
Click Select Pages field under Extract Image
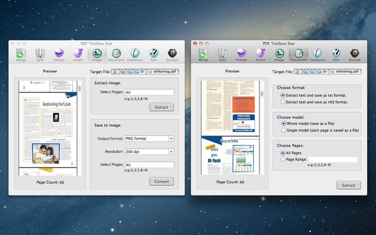[149, 92]
